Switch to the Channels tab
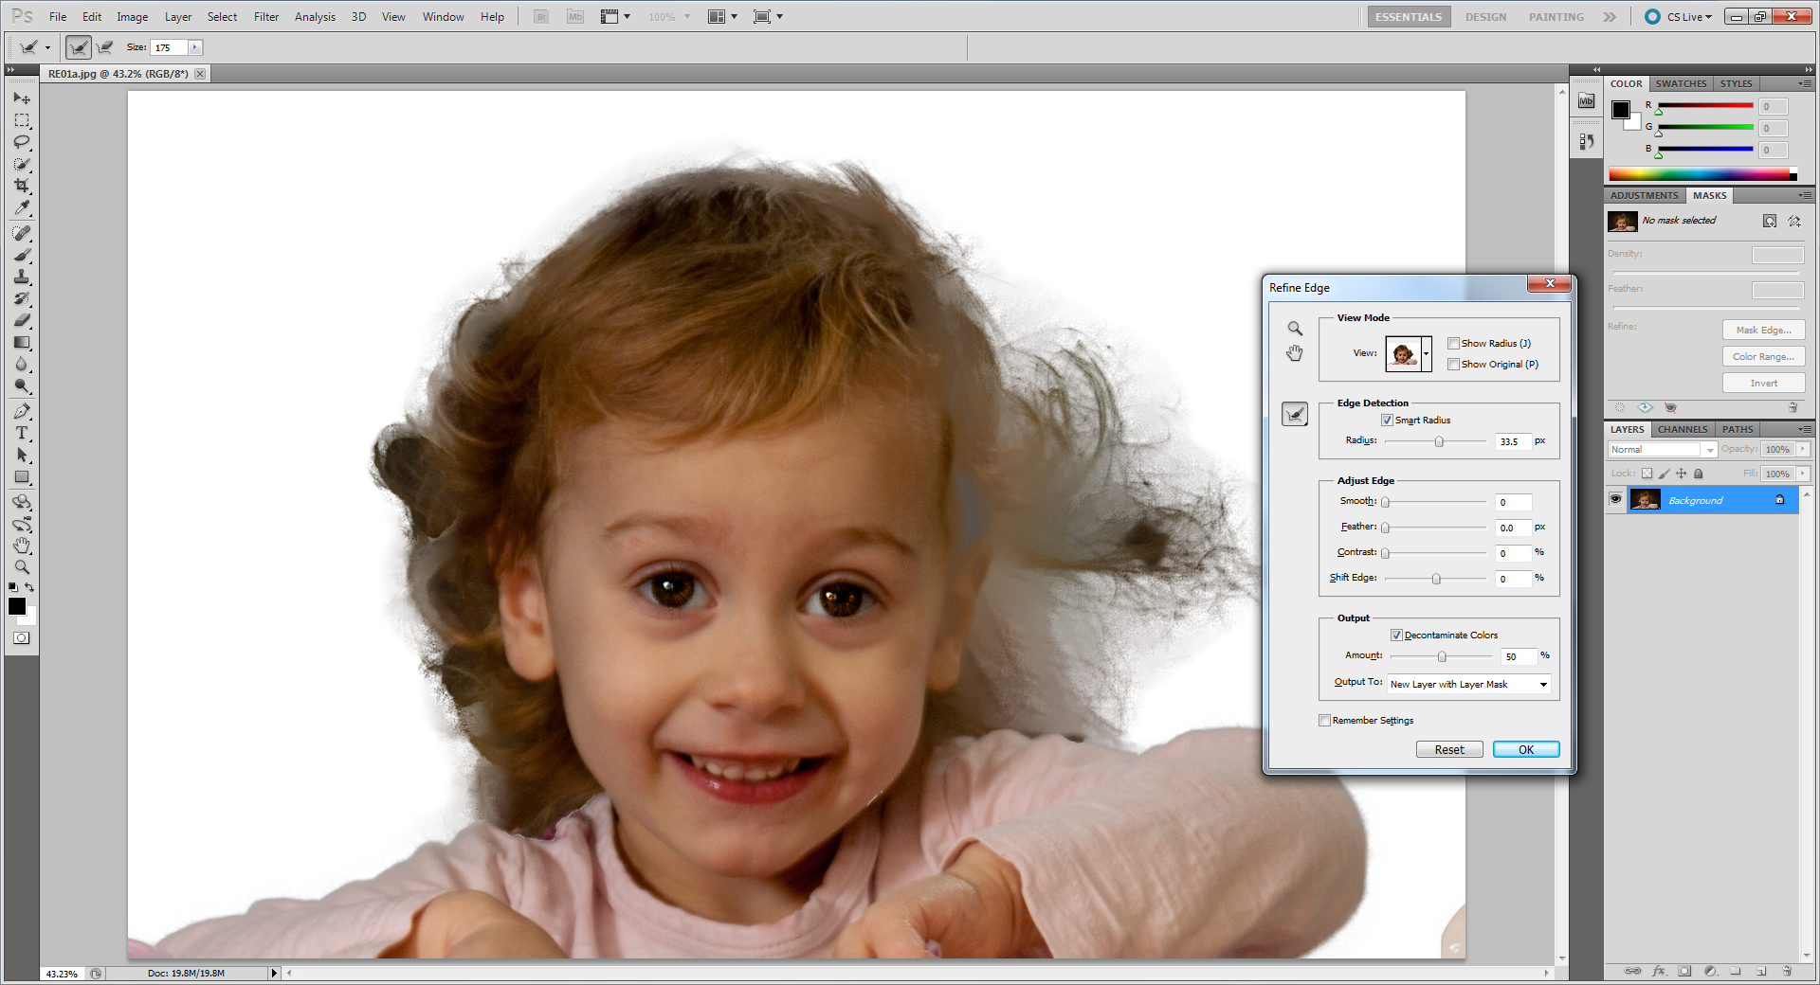1820x985 pixels. (1683, 430)
